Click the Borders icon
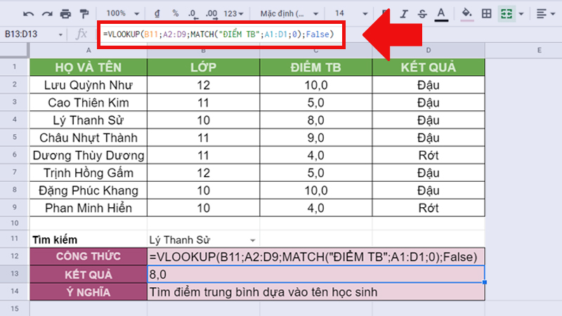 coord(486,14)
